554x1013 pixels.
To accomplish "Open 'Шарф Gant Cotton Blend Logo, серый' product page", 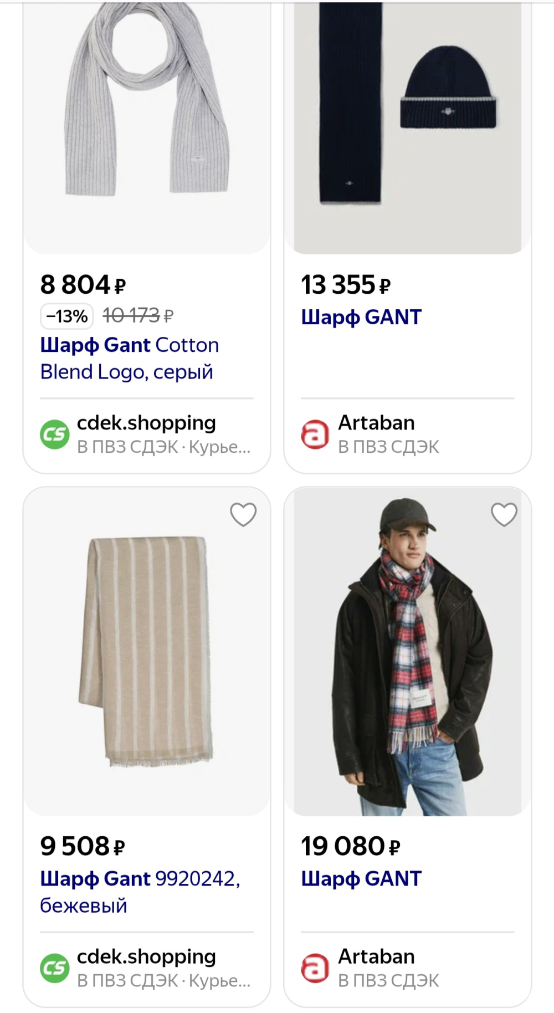I will [129, 357].
